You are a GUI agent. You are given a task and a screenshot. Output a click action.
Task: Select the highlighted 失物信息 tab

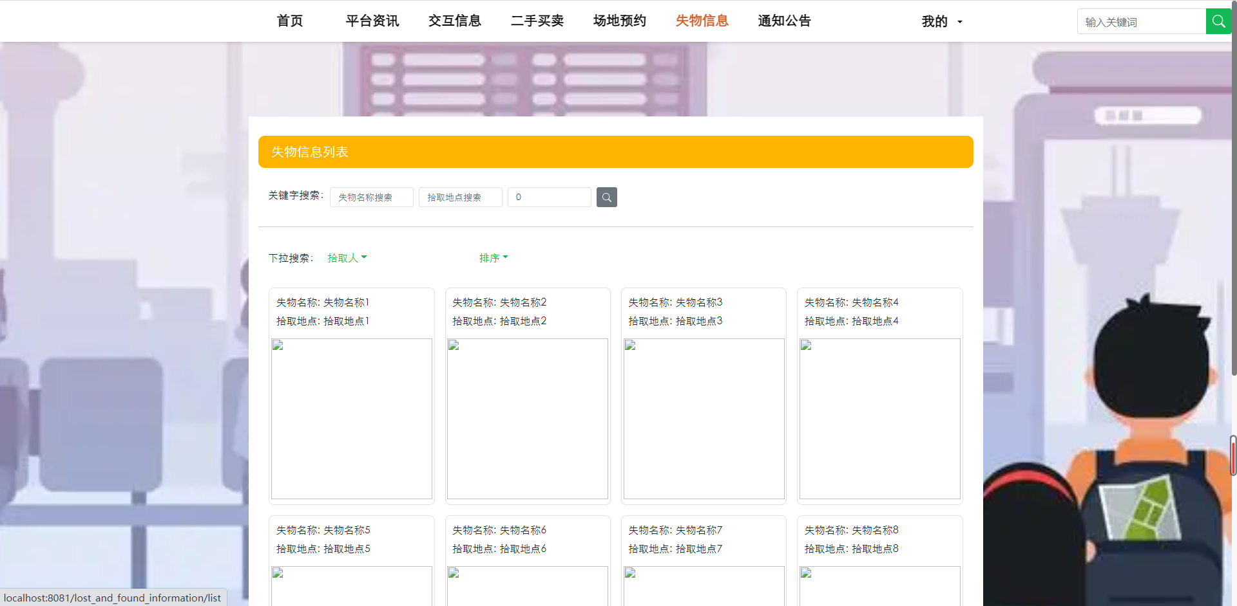tap(701, 21)
